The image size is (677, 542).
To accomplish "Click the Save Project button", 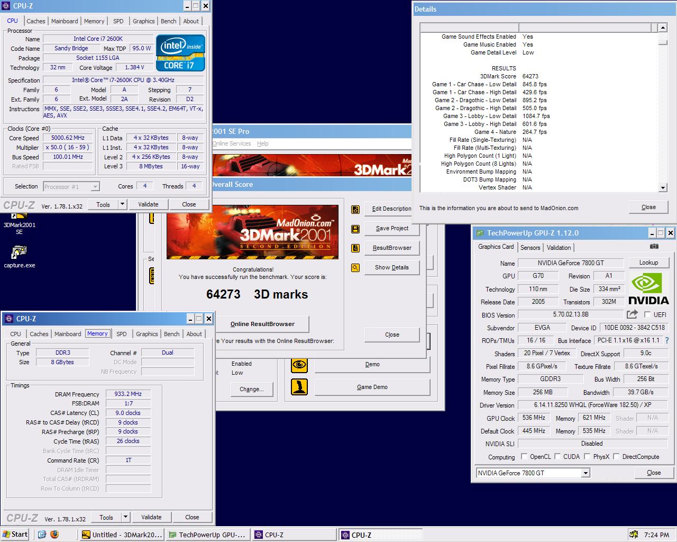I will 392,228.
